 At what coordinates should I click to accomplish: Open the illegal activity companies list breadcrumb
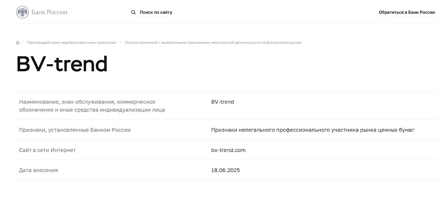click(213, 42)
